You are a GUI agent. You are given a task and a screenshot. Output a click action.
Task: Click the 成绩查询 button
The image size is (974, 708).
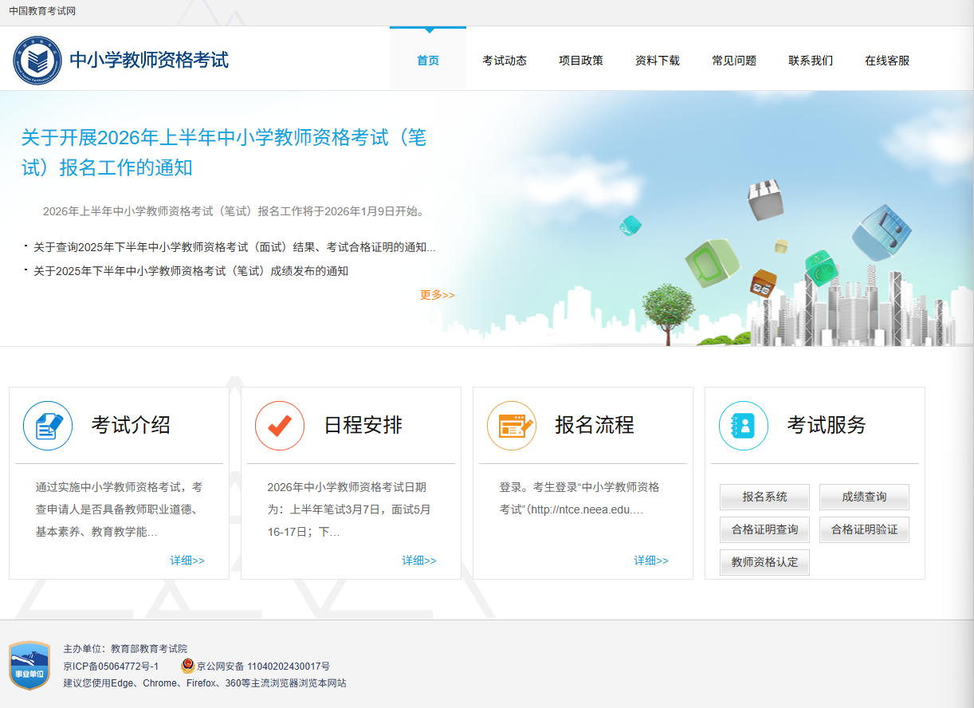tap(864, 497)
